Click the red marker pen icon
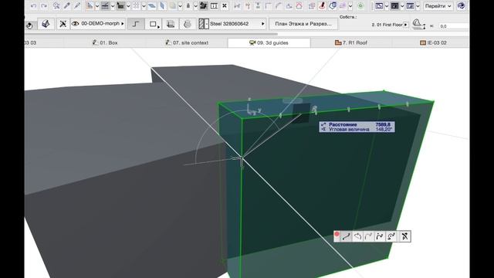Screen dimensions: 494x278 pyautogui.click(x=322, y=5)
